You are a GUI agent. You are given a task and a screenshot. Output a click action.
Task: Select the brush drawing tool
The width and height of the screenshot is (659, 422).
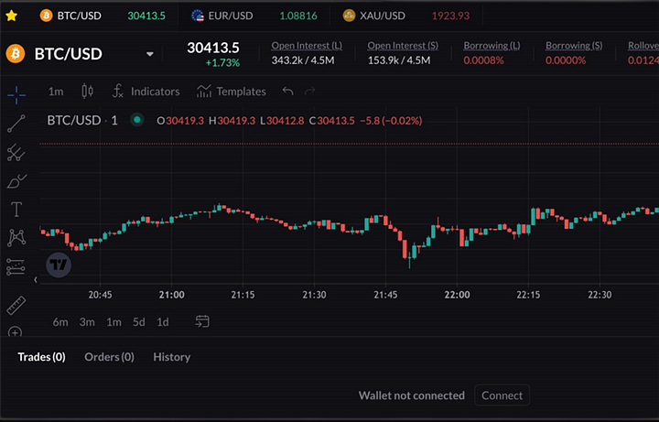click(x=16, y=181)
